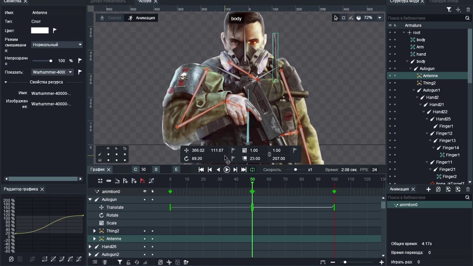This screenshot has height=266, width=473.
Task: Click the search magnifier in the structure panel
Action: [467, 18]
